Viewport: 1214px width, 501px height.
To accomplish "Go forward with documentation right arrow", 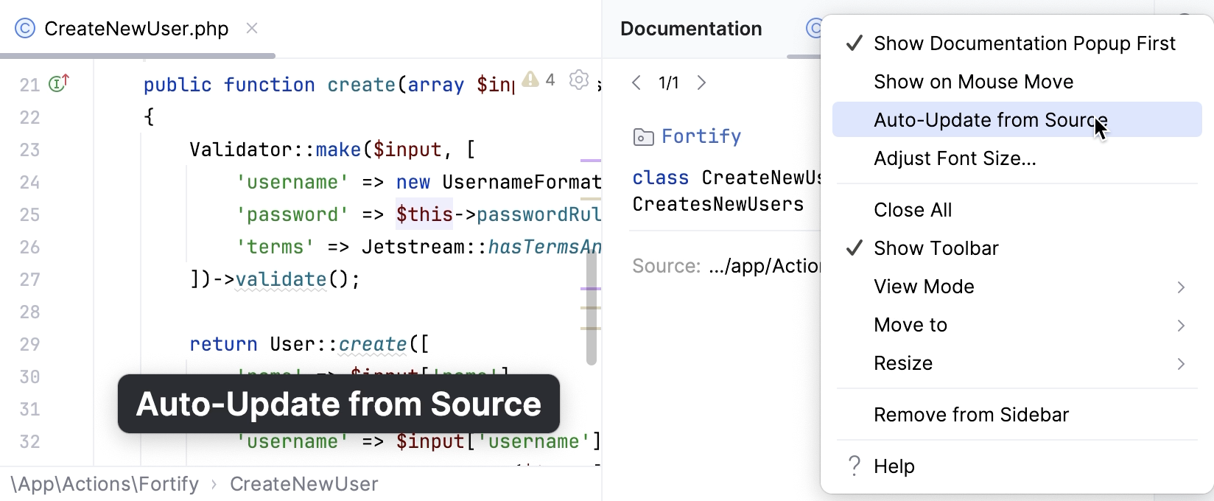I will (701, 83).
